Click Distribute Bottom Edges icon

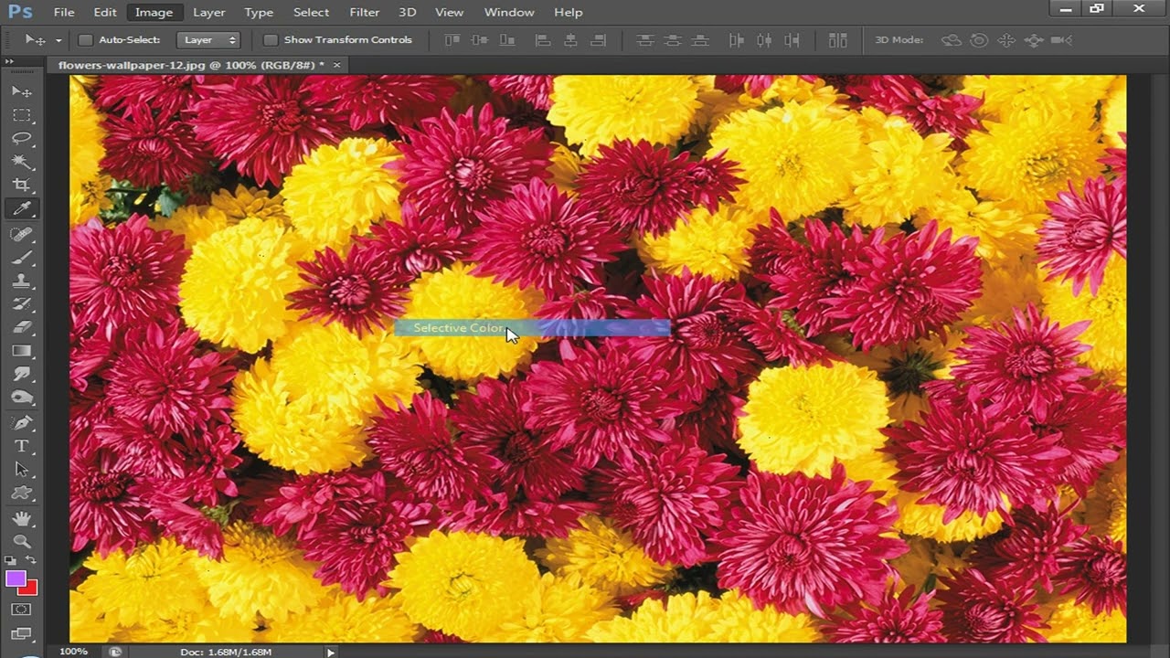click(700, 40)
